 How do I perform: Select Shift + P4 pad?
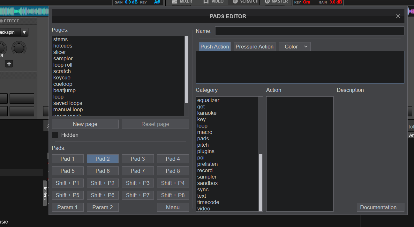tap(173, 183)
